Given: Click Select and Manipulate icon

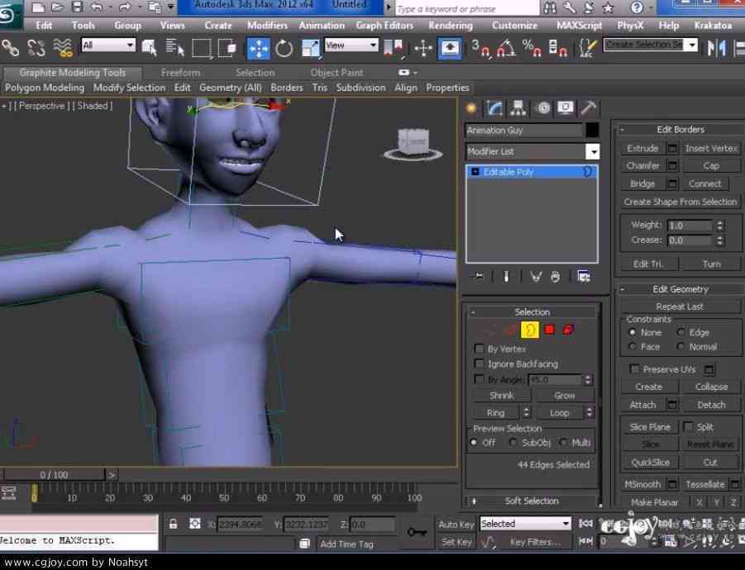Looking at the screenshot, I should click(423, 49).
